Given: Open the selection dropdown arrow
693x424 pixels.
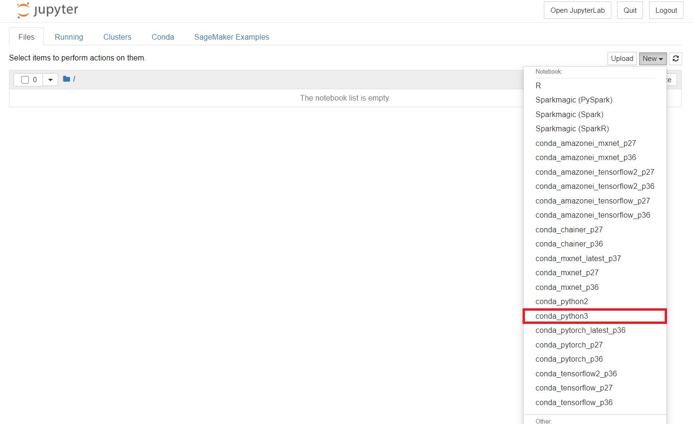Looking at the screenshot, I should (x=51, y=80).
